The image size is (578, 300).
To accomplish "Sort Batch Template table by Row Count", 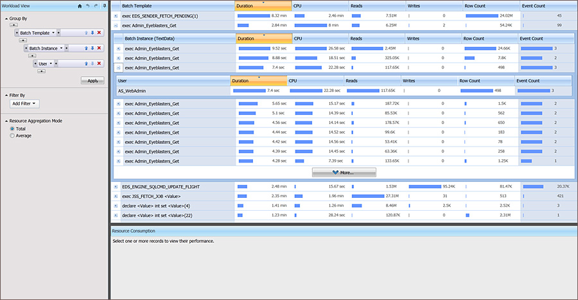I will tap(491, 6).
